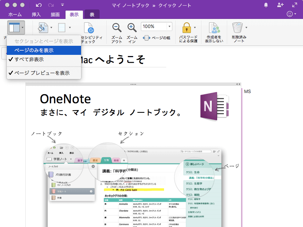Screen dimensions: 303x227
Task: Open the navigation pane dropdown arrow
Action: coord(23,28)
